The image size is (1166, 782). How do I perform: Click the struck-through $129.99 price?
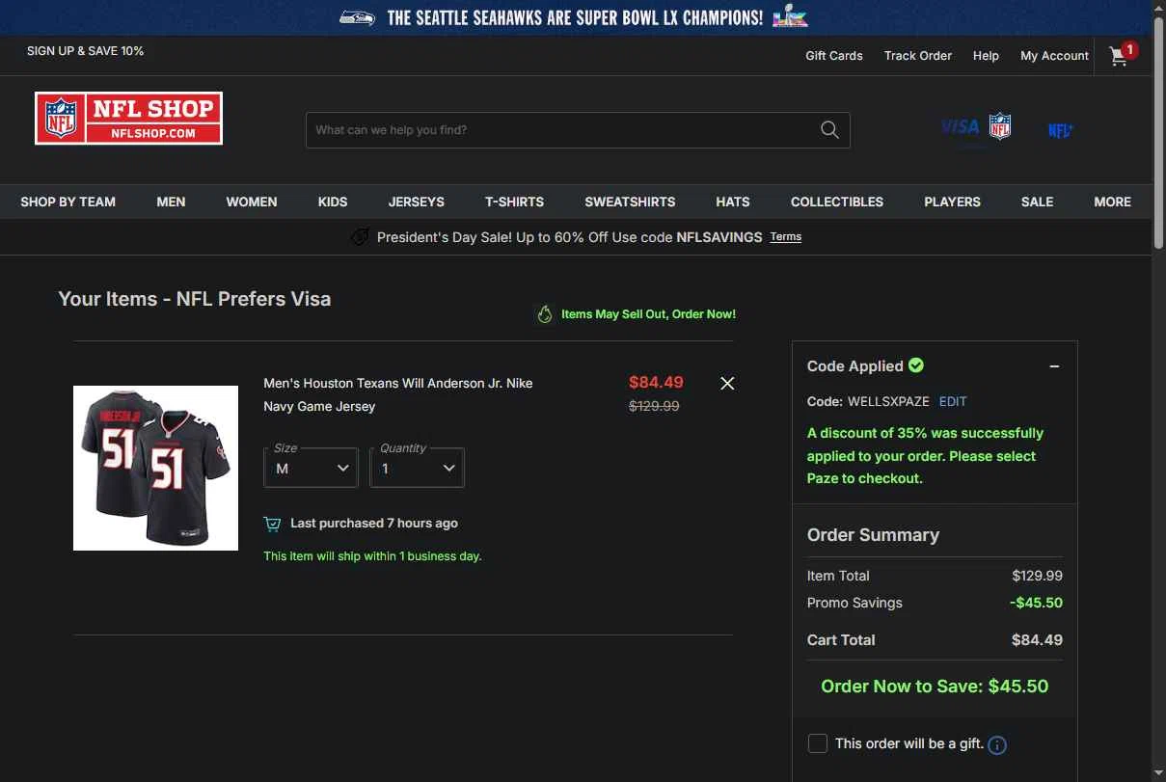tap(654, 407)
